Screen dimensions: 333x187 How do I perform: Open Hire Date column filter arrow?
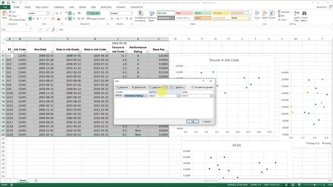[x=52, y=52]
